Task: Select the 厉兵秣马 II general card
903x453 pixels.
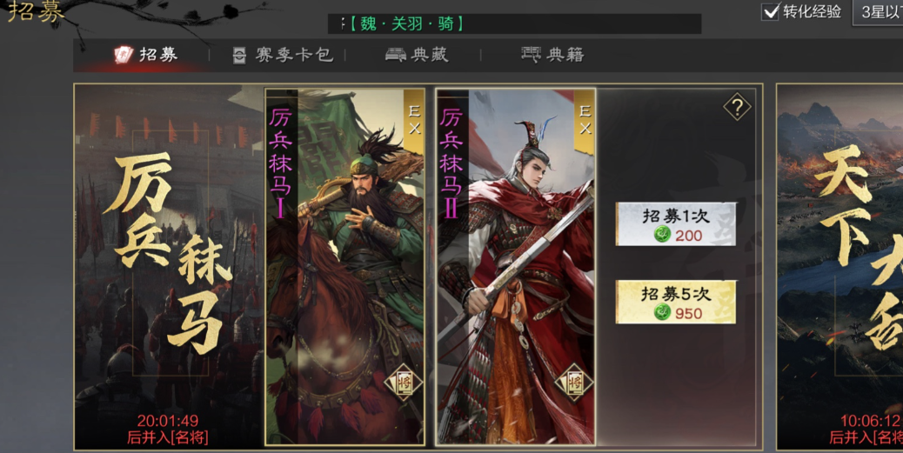Action: tap(515, 267)
